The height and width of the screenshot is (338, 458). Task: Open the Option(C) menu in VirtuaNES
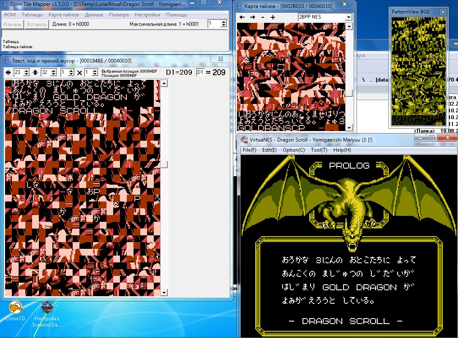pos(294,150)
